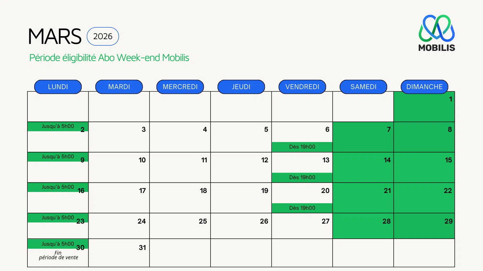Click the 'Période éligibilité Abo Week-end Mobilis' subtitle
483x271 pixels.
pyautogui.click(x=109, y=58)
